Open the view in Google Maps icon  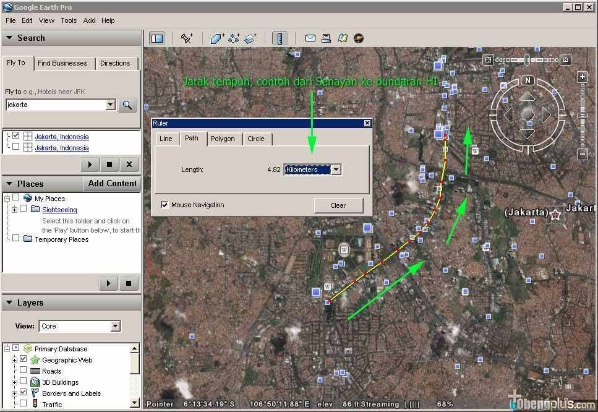[343, 38]
